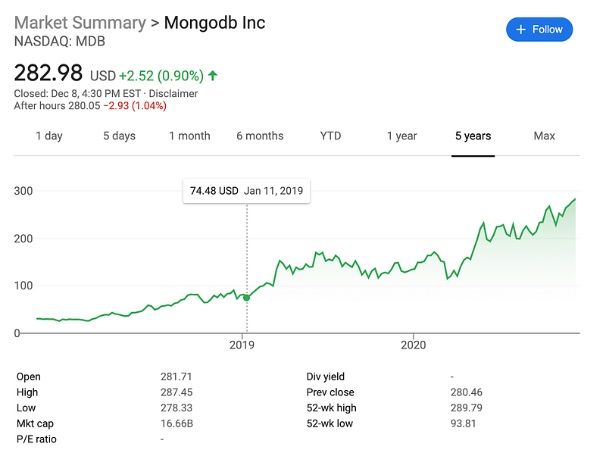Click the Disclaimer link
This screenshot has height=453, width=606.
click(x=173, y=93)
